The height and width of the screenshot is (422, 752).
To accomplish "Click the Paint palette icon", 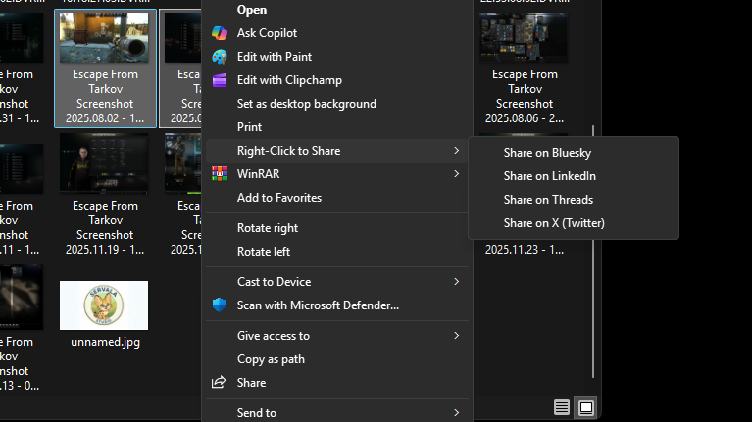I will pyautogui.click(x=220, y=57).
